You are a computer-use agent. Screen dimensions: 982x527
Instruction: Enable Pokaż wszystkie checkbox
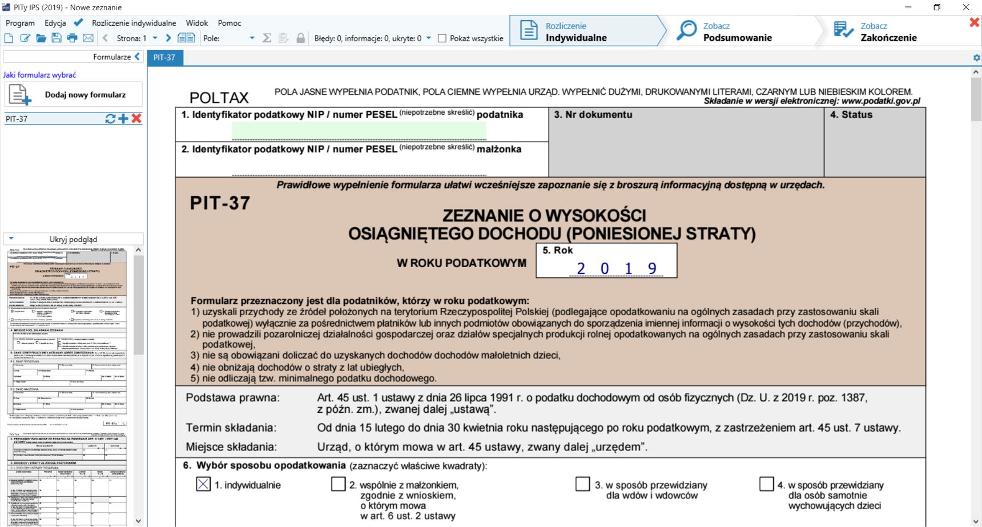click(x=442, y=38)
